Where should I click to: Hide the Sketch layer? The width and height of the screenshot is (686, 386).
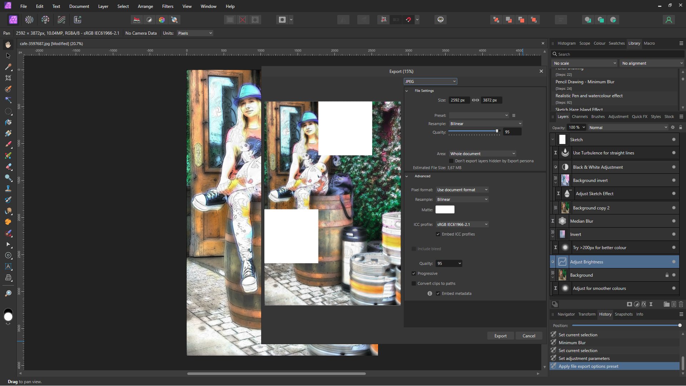pyautogui.click(x=674, y=139)
